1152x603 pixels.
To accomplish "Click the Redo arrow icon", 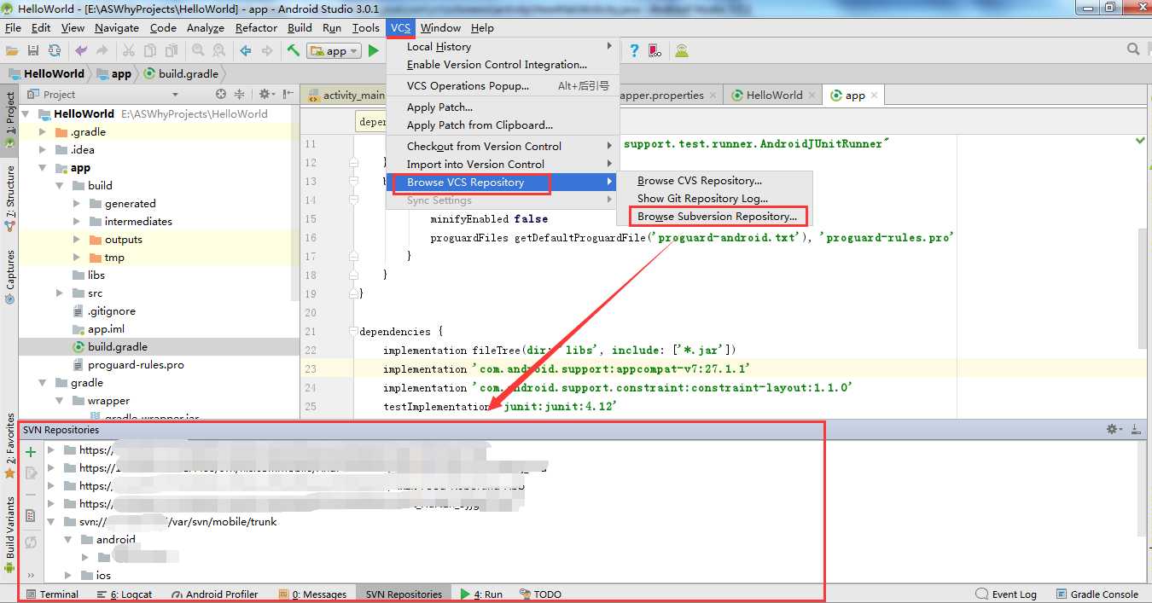I will pyautogui.click(x=102, y=51).
